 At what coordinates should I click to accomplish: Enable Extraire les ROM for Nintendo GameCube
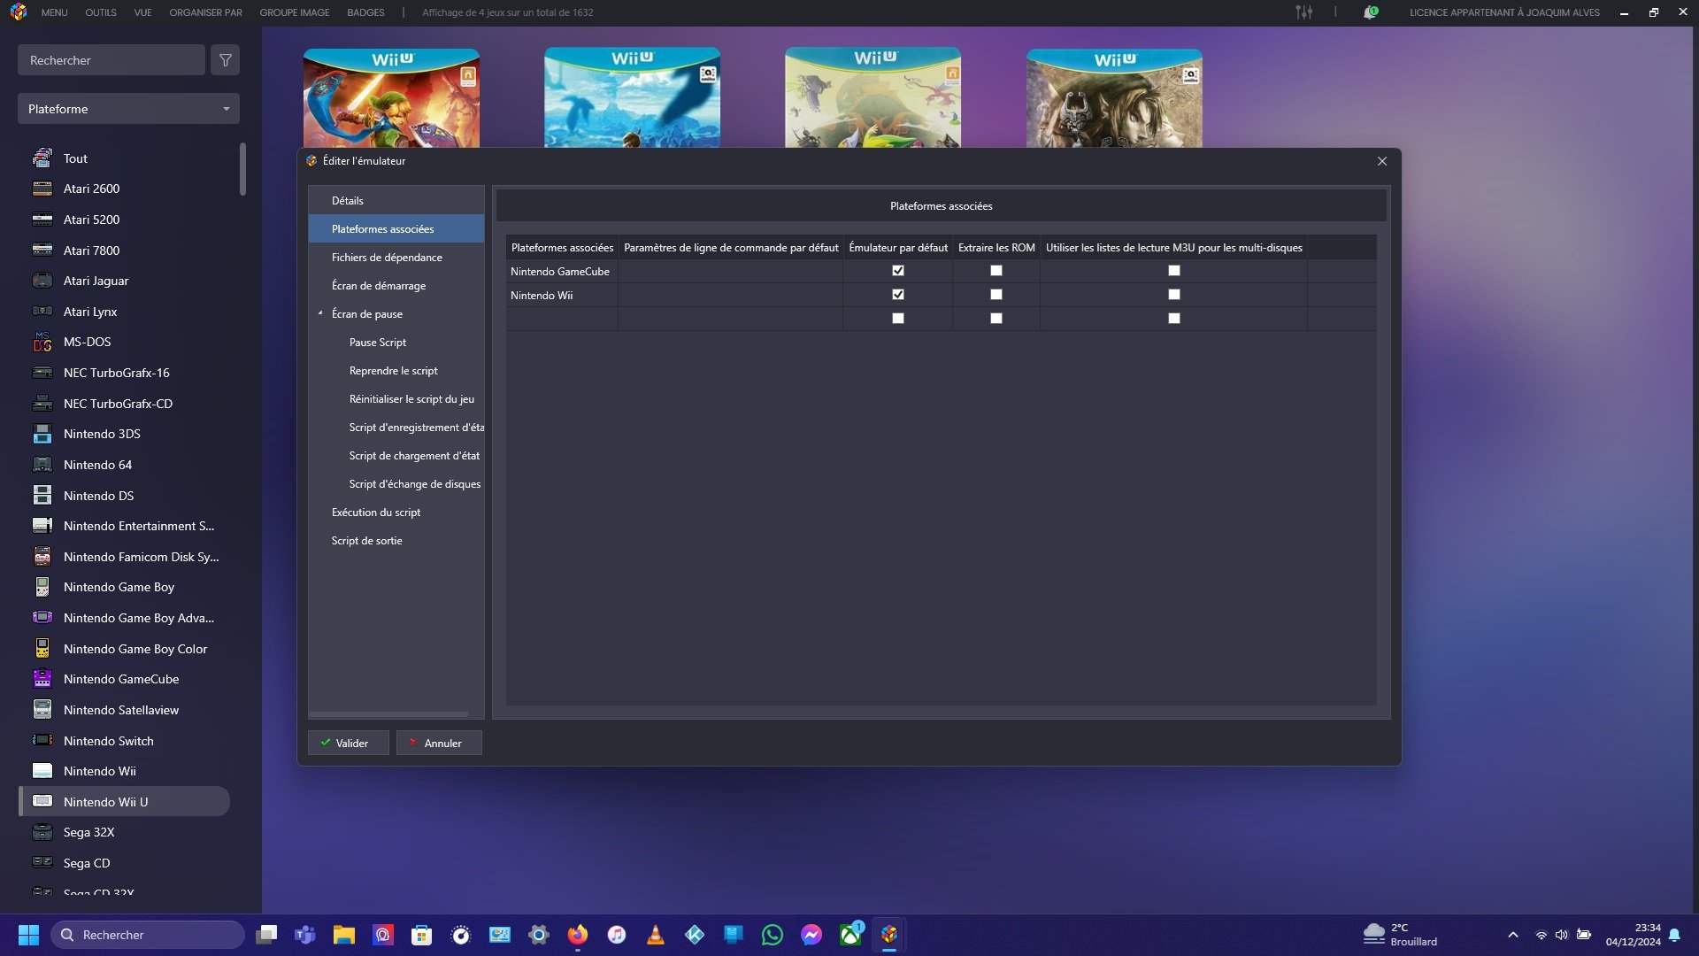coord(996,271)
